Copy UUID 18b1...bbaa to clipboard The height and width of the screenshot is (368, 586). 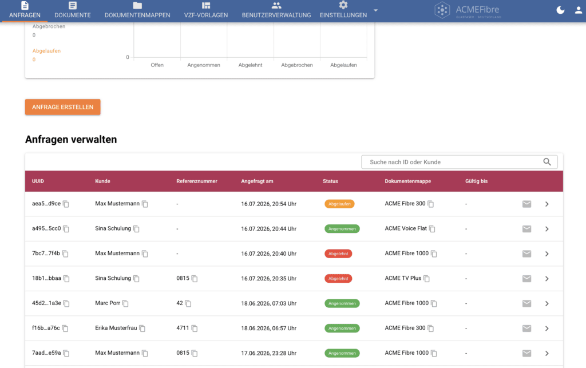pos(66,279)
